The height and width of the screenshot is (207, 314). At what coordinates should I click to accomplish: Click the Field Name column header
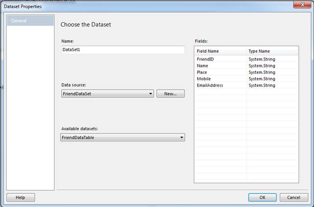pos(220,51)
